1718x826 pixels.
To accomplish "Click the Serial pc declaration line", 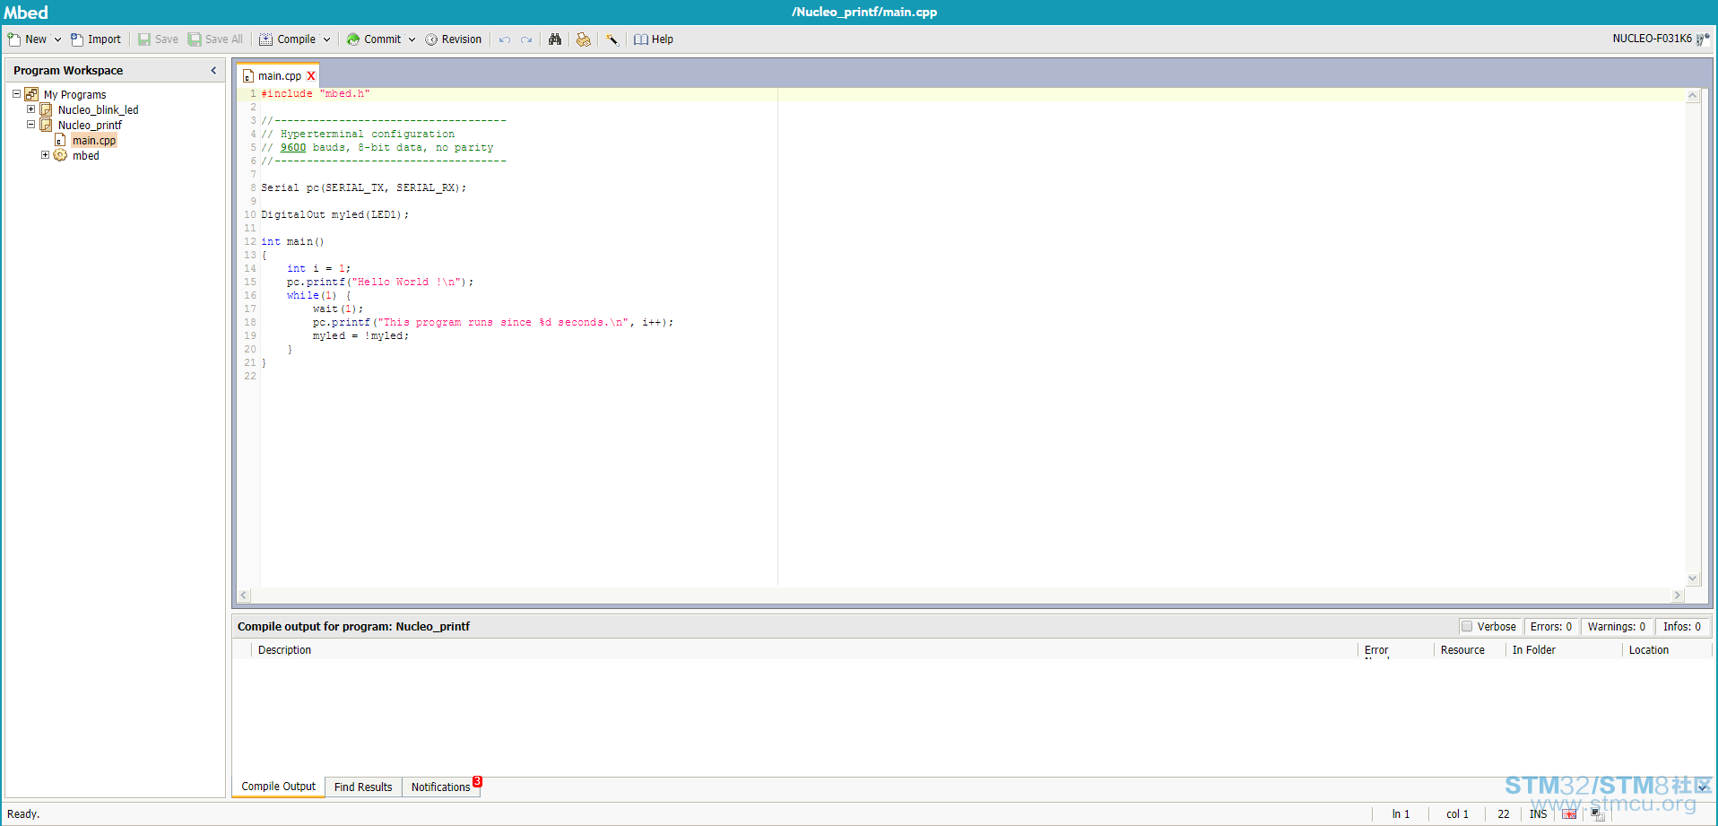I will 363,188.
